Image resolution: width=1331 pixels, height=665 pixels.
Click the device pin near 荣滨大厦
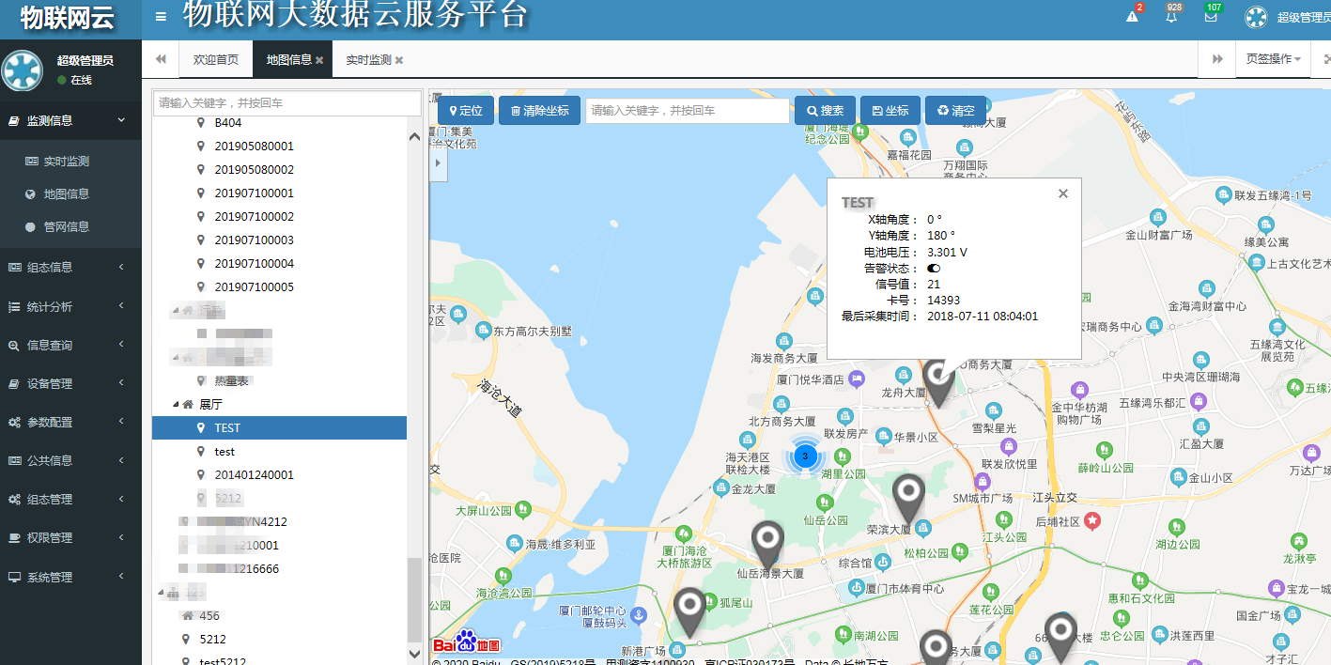[908, 498]
